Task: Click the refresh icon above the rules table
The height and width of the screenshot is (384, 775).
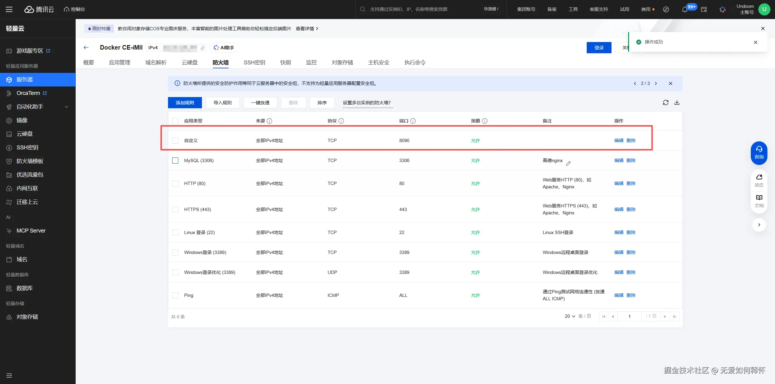Action: (665, 103)
